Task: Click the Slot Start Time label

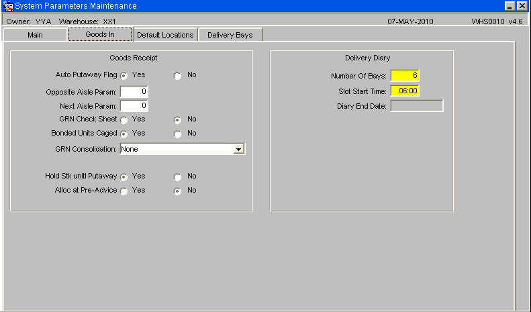Action: pos(363,91)
